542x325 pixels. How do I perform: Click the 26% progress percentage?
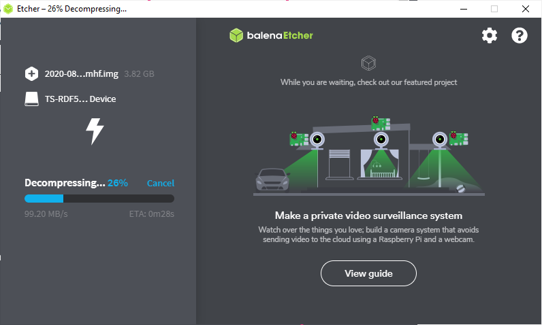tap(118, 183)
